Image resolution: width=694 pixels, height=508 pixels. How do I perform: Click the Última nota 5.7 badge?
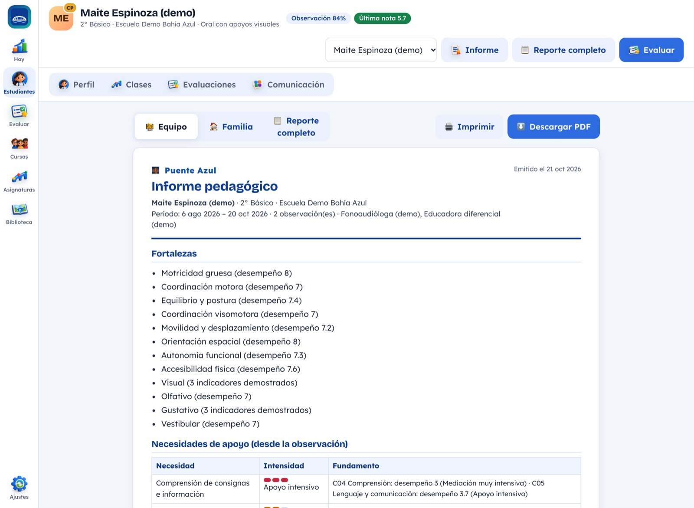[383, 18]
